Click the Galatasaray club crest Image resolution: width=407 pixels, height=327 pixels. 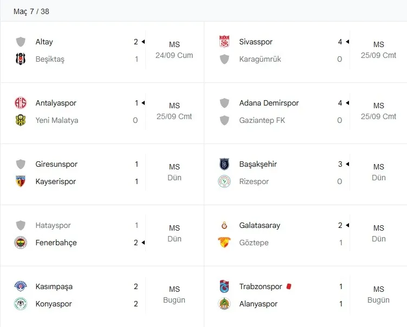pyautogui.click(x=224, y=225)
